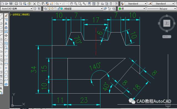Expand the AutoCAD 经典 workspace dropdown
177x109 pixels.
[31, 9]
